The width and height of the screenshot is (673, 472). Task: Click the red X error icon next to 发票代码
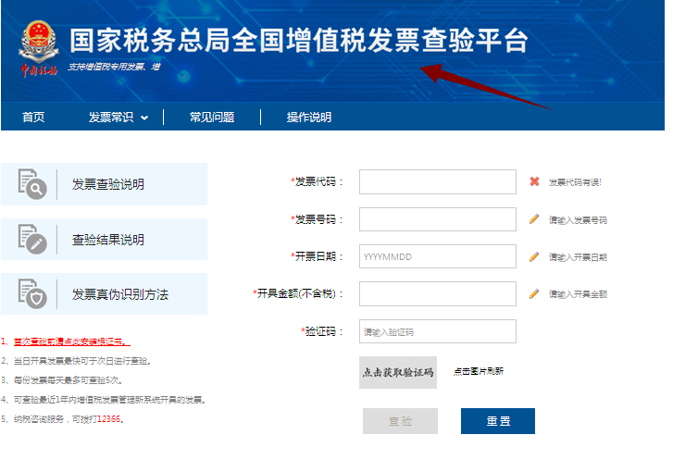click(x=534, y=181)
